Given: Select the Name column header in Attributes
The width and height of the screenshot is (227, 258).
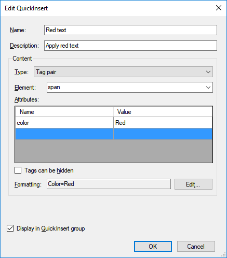Looking at the screenshot, I should pyautogui.click(x=64, y=112).
